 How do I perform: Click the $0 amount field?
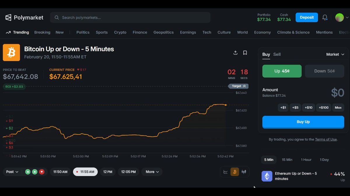(x=338, y=93)
